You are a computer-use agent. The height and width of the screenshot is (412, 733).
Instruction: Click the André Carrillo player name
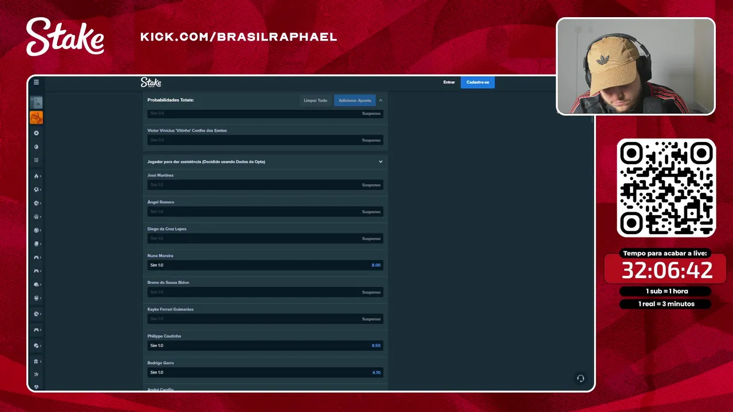click(161, 390)
